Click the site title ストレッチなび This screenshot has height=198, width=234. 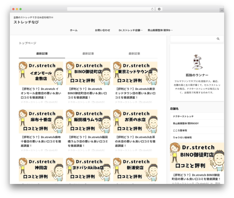click(x=26, y=22)
